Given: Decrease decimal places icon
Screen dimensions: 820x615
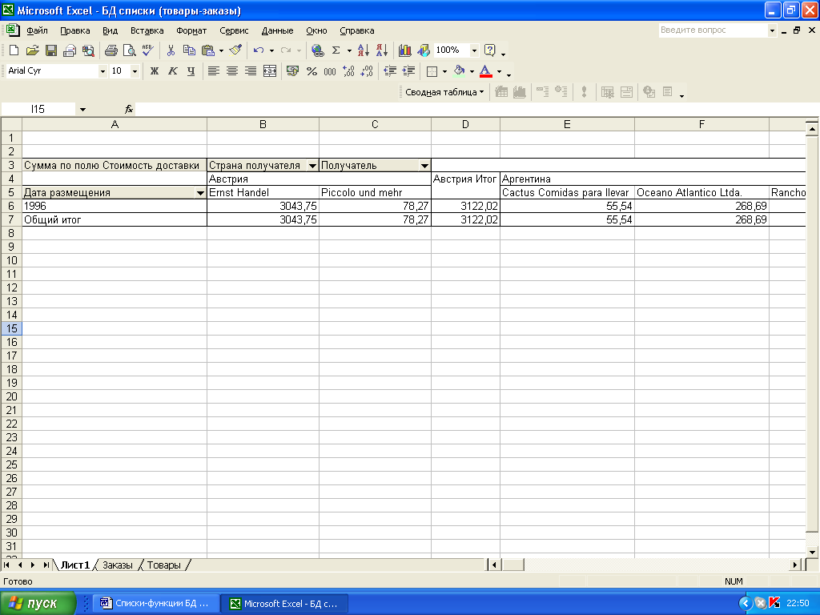Looking at the screenshot, I should pos(367,71).
